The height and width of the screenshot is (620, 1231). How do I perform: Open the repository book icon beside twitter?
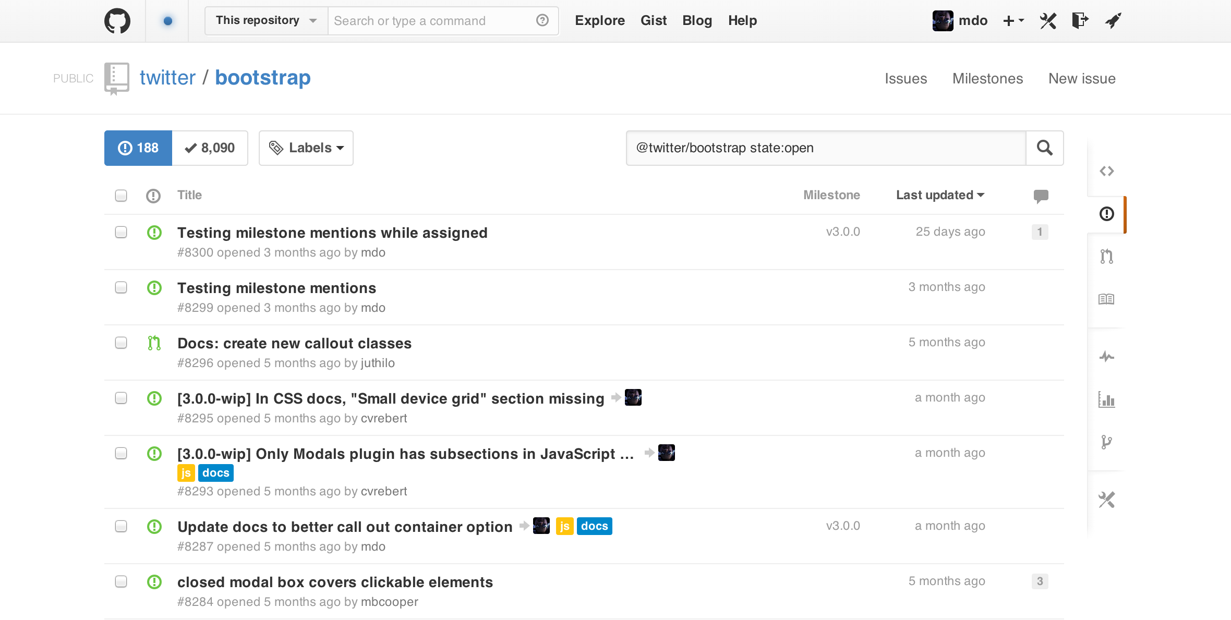tap(116, 79)
